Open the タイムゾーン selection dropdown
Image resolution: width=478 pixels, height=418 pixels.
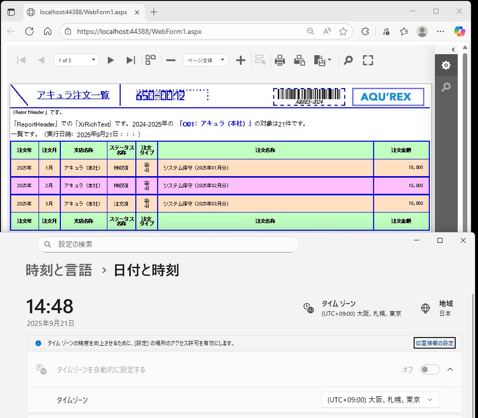click(380, 400)
